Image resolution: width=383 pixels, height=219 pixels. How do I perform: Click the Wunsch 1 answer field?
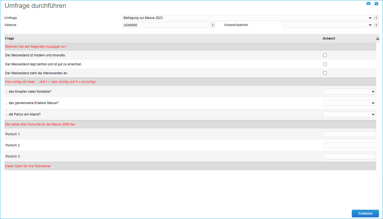coord(349,134)
